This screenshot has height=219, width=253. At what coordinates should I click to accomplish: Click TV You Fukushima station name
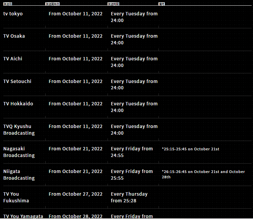16,197
